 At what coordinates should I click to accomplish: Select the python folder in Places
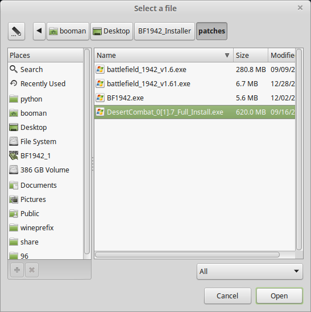pos(45,99)
